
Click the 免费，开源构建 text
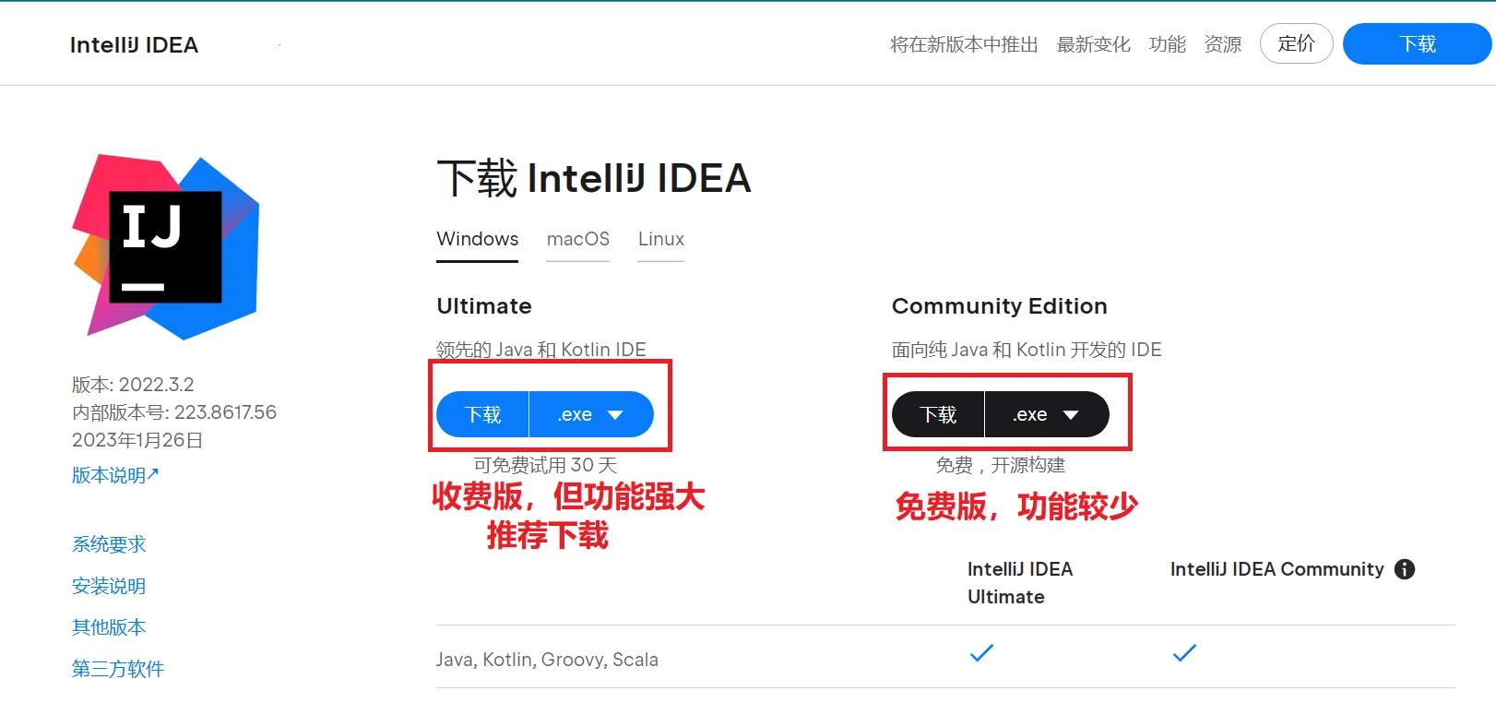pyautogui.click(x=1001, y=465)
